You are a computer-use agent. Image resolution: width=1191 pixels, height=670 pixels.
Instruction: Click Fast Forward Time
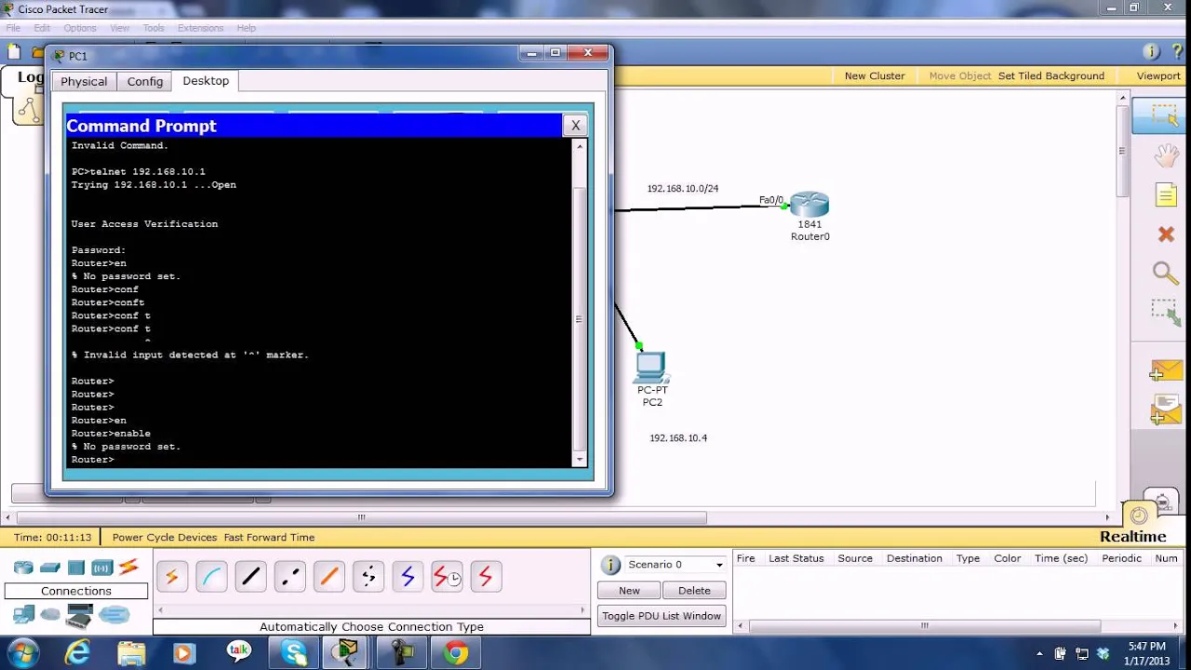coord(269,537)
